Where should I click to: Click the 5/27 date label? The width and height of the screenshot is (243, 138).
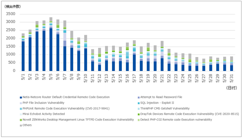[204, 78]
